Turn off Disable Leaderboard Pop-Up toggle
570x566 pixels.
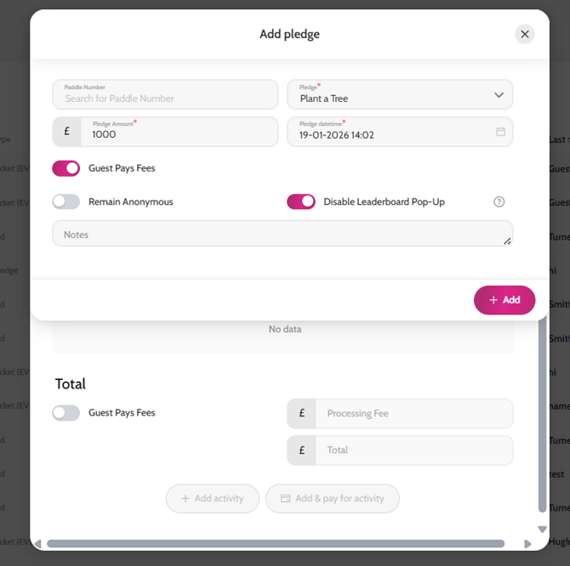[x=301, y=202]
